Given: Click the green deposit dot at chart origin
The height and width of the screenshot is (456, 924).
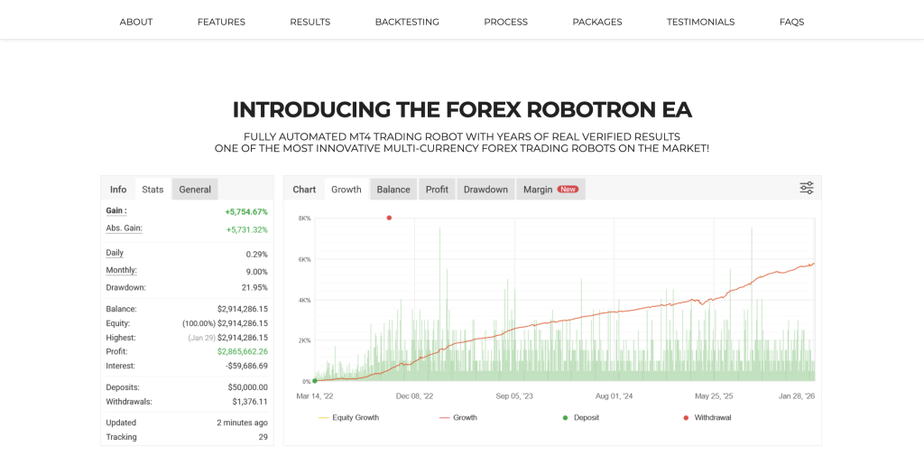Looking at the screenshot, I should (314, 381).
